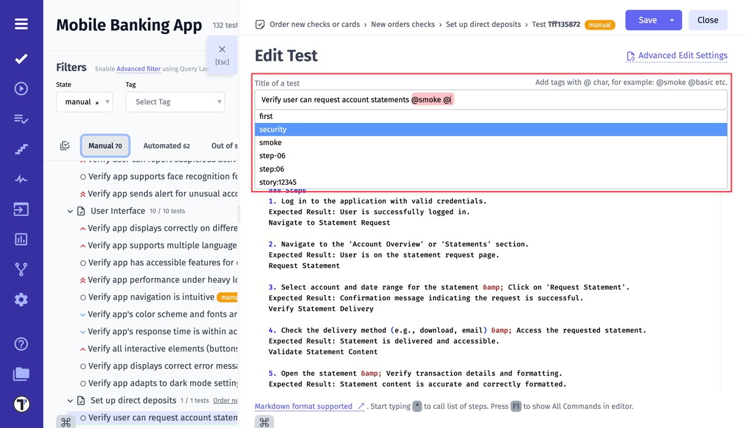Open the integrations branch icon
745x428 pixels.
pos(21,269)
